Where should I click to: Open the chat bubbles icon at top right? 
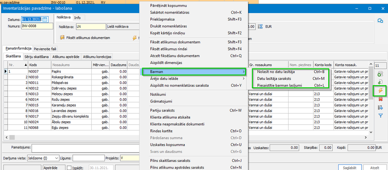pos(380,21)
